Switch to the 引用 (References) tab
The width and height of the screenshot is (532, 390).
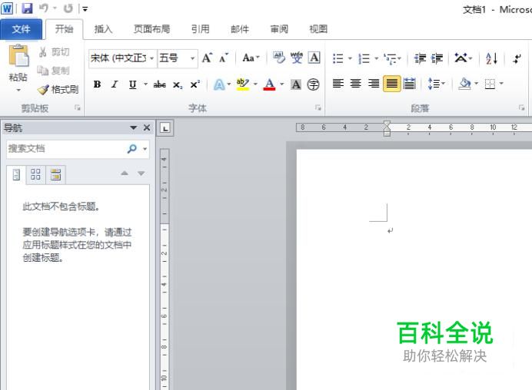pos(200,29)
